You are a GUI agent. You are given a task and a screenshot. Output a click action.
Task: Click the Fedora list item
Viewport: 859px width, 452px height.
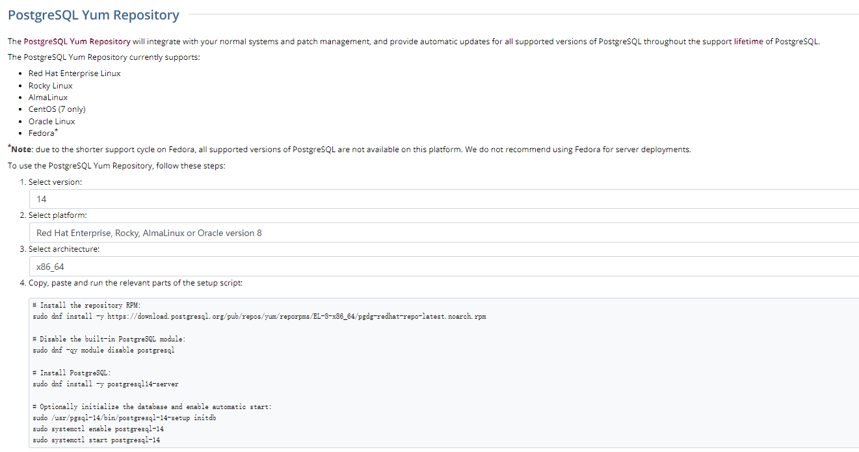[42, 133]
